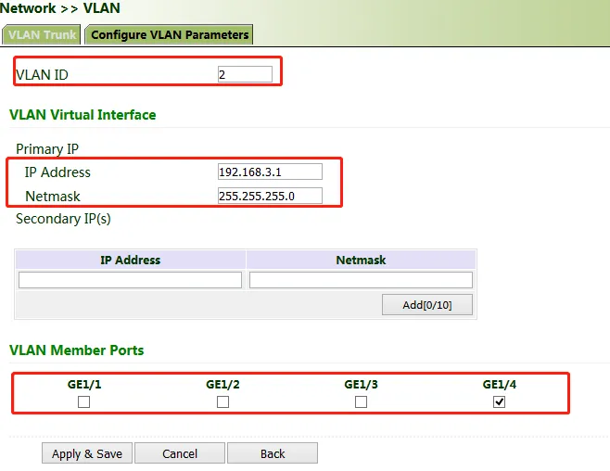Click the Cancel button

[180, 453]
